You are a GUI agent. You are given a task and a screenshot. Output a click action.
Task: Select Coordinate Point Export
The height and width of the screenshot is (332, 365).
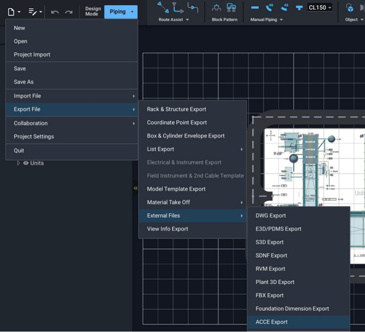coord(193,123)
